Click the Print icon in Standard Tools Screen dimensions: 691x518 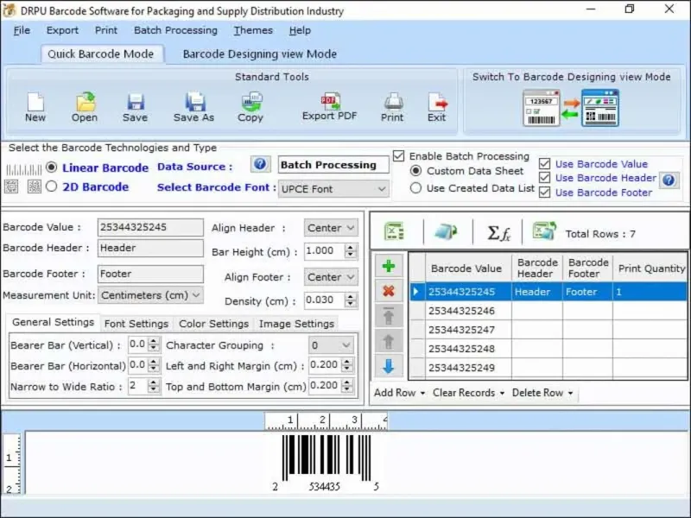tap(392, 103)
